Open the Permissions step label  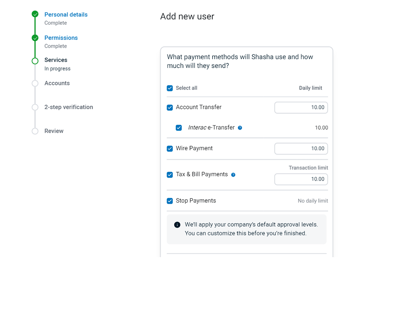tap(61, 37)
